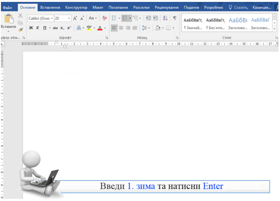
Task: Toggle bold formatting with Ж button
Action: point(31,28)
